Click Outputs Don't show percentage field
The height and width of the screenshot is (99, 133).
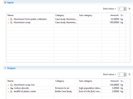pyautogui.click(x=121, y=75)
